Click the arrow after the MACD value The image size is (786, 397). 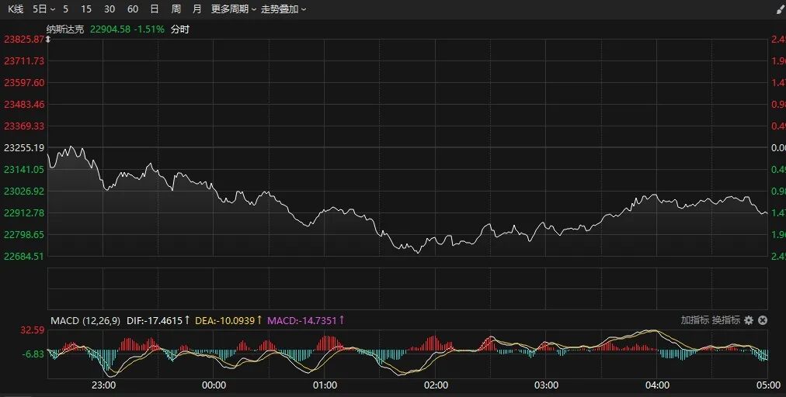(x=342, y=320)
